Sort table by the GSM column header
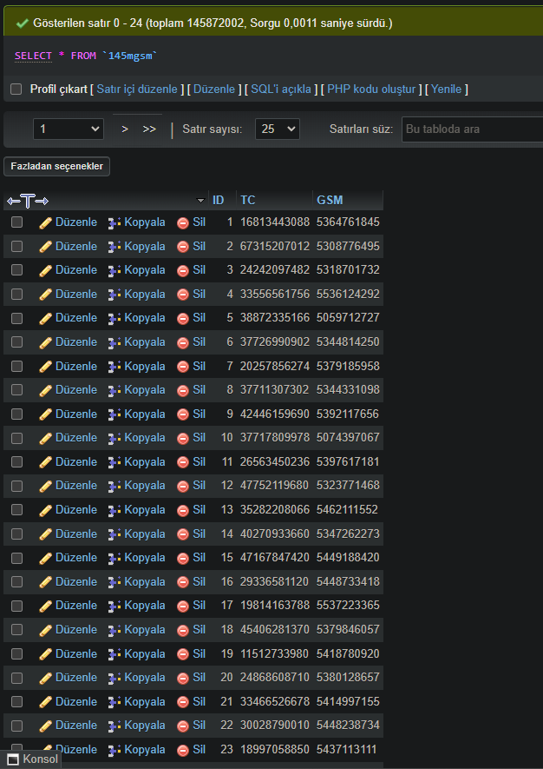The width and height of the screenshot is (543, 769). tap(330, 200)
